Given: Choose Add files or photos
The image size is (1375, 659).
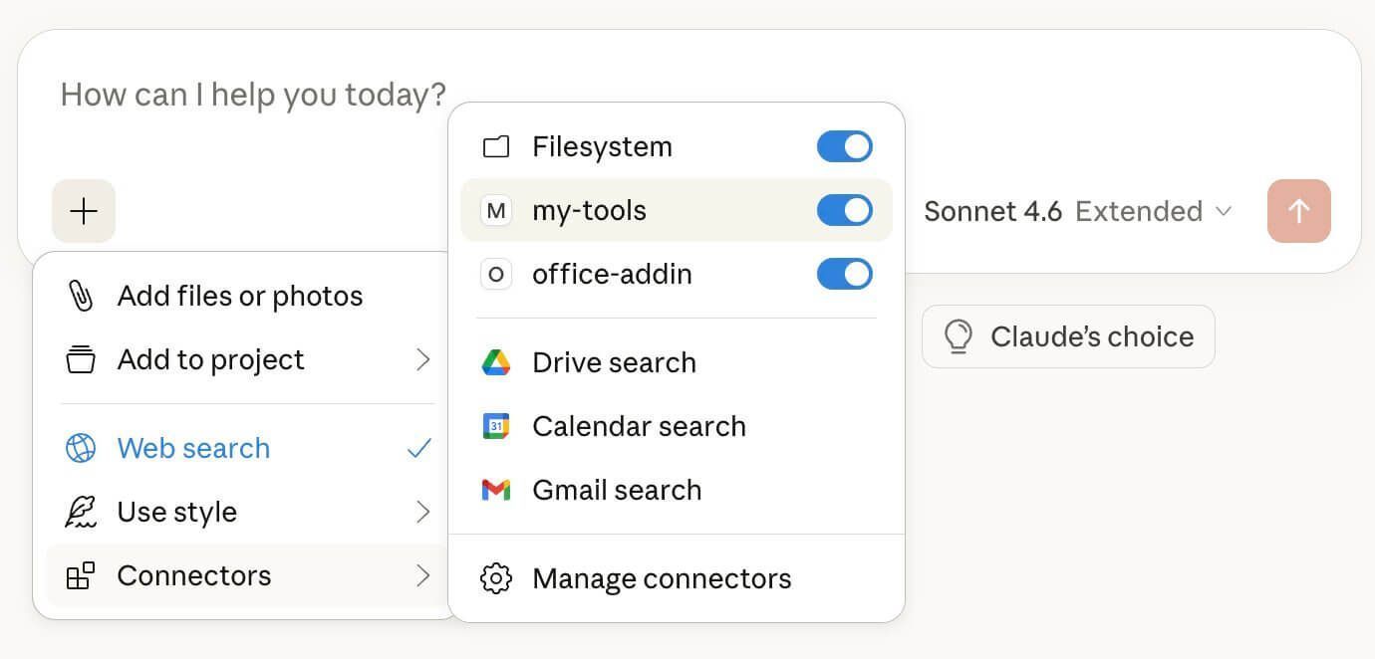Looking at the screenshot, I should pos(239,296).
